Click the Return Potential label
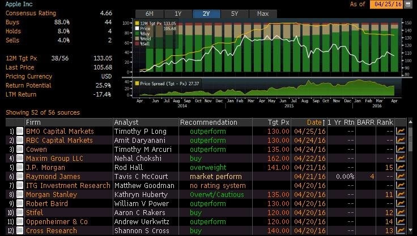417x236 pixels. 28,85
